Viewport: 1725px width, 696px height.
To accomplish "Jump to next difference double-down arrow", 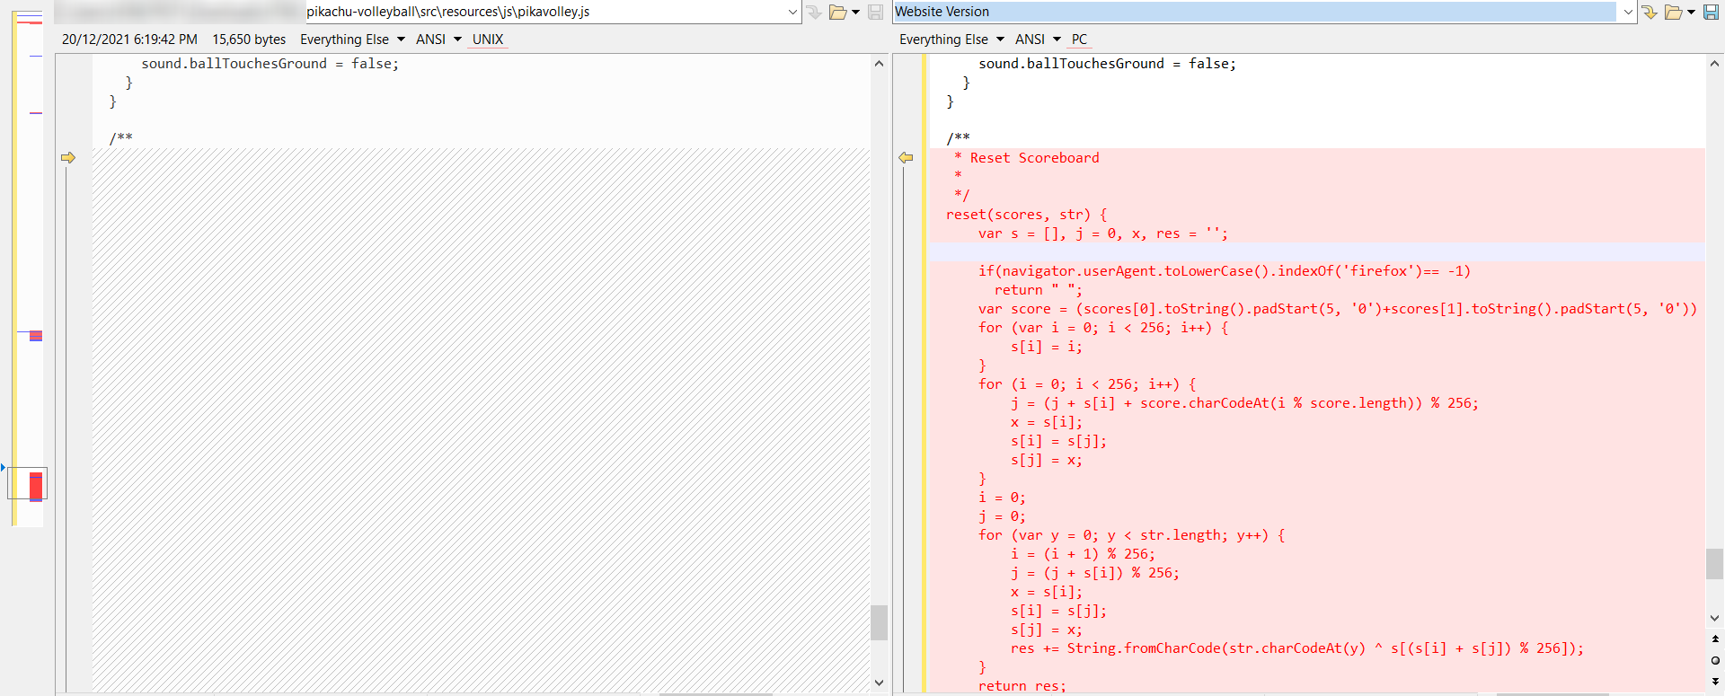I will [x=1715, y=682].
